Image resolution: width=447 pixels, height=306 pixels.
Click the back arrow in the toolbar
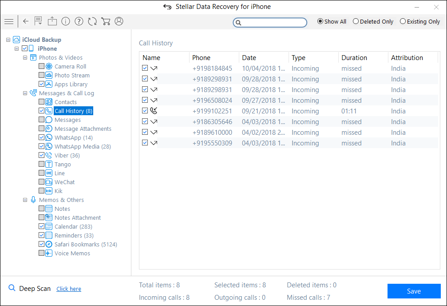(25, 21)
